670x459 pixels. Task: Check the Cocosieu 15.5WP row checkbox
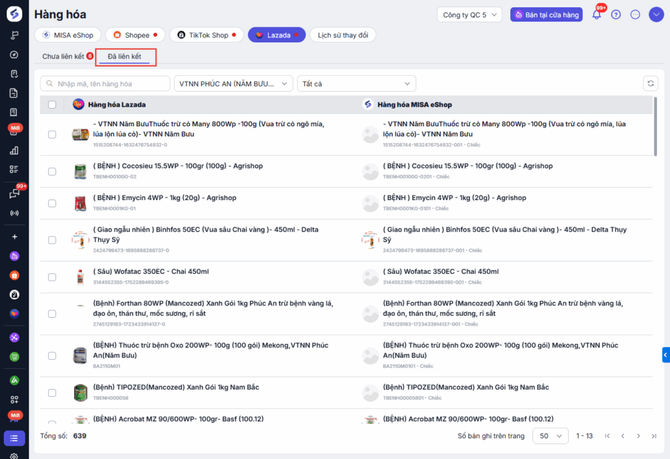(52, 171)
